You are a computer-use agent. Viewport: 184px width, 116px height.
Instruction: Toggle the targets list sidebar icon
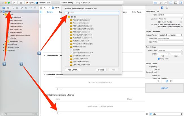tap(41, 12)
